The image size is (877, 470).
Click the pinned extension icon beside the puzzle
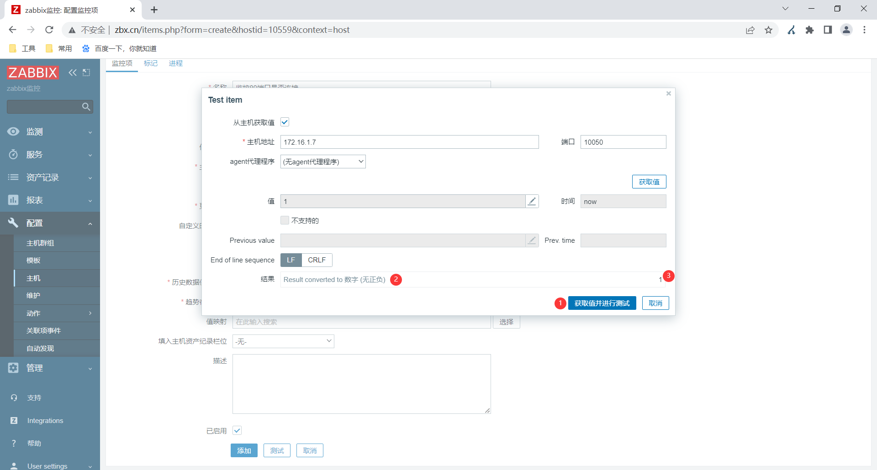tap(792, 30)
